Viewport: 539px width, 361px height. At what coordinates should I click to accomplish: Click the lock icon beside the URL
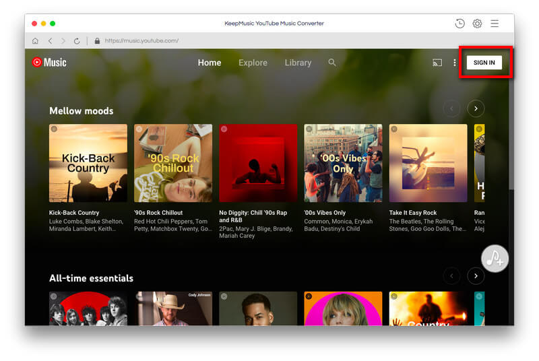(97, 41)
